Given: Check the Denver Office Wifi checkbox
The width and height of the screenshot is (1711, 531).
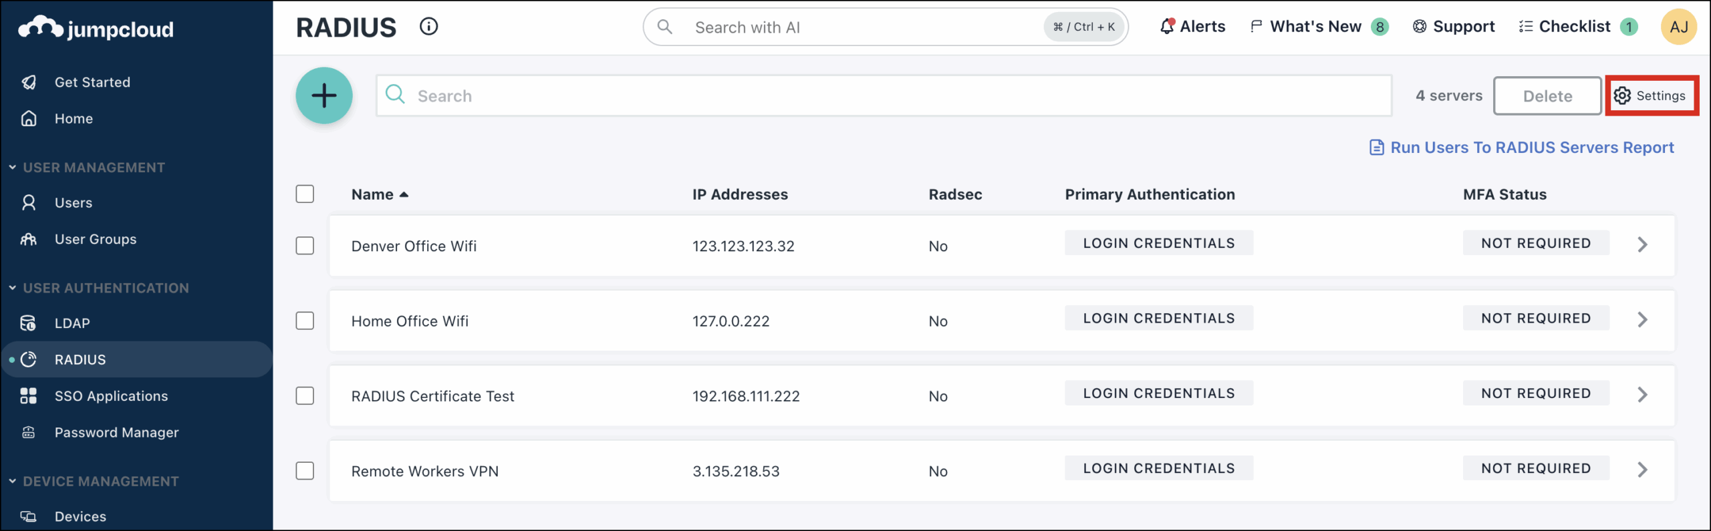Looking at the screenshot, I should point(305,246).
